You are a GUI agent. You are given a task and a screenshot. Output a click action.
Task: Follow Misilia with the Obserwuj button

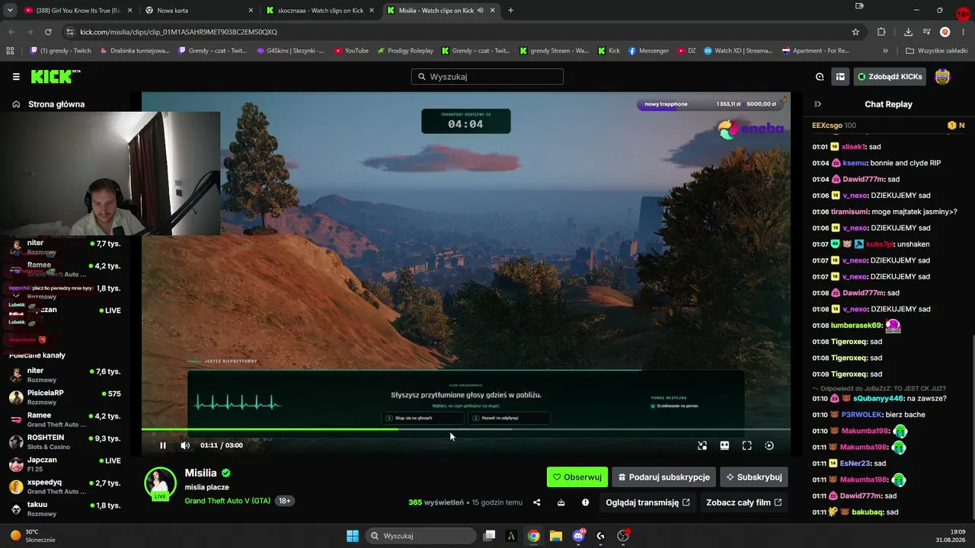click(577, 477)
